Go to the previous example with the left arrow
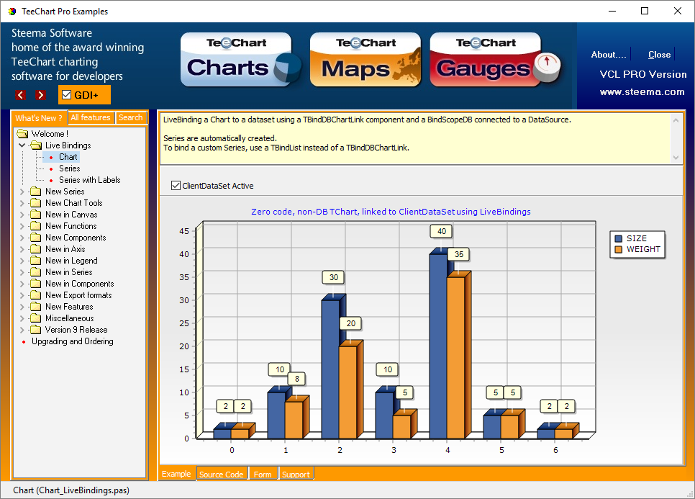The height and width of the screenshot is (499, 695). (x=20, y=95)
